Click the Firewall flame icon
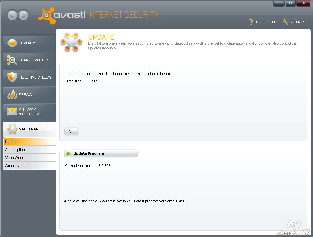 pos(12,95)
